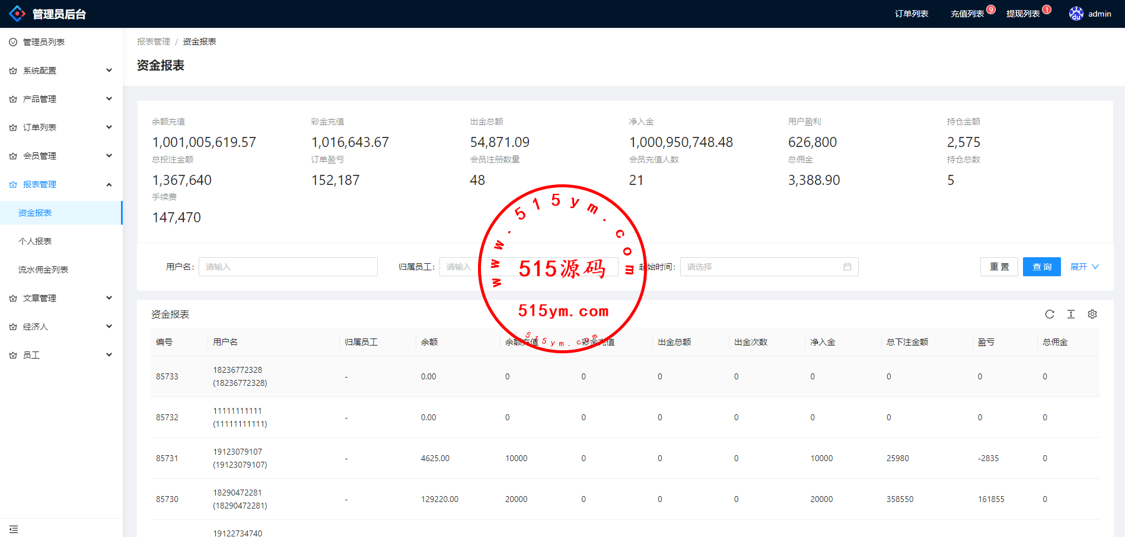Open the table column settings gear

pos(1092,314)
